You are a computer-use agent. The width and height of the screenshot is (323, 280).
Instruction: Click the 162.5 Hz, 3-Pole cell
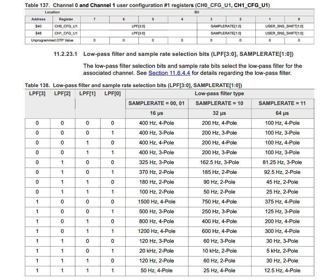(220, 162)
